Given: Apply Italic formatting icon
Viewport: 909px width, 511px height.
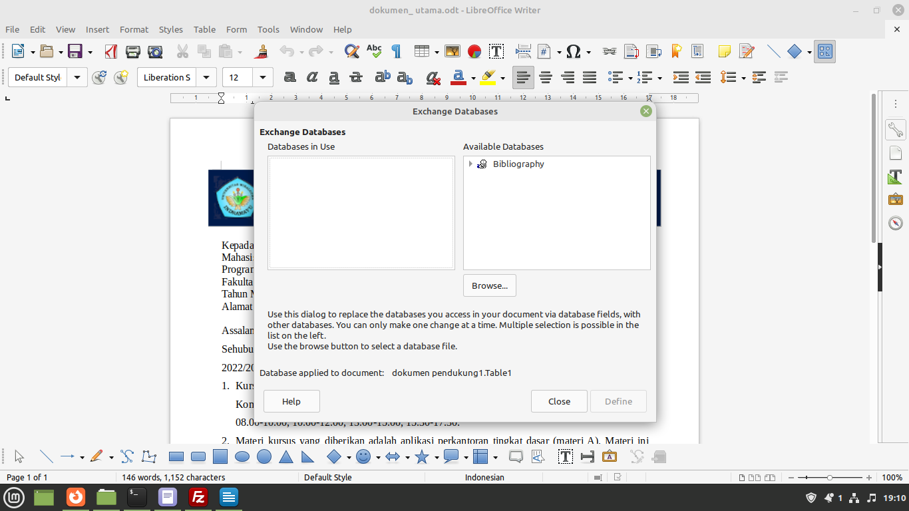Looking at the screenshot, I should point(312,77).
